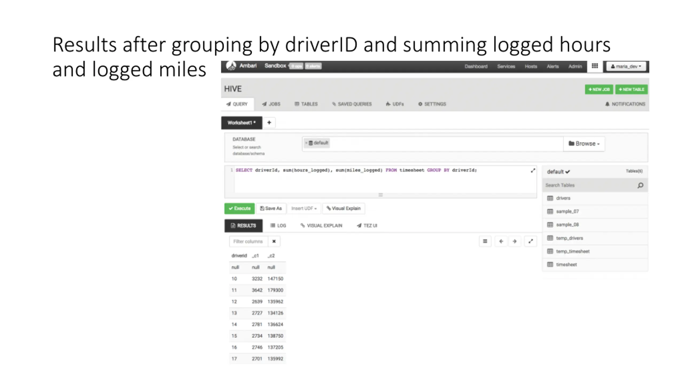This screenshot has height=385, width=684.
Task: Click the _c2 column header
Action: coord(271,256)
